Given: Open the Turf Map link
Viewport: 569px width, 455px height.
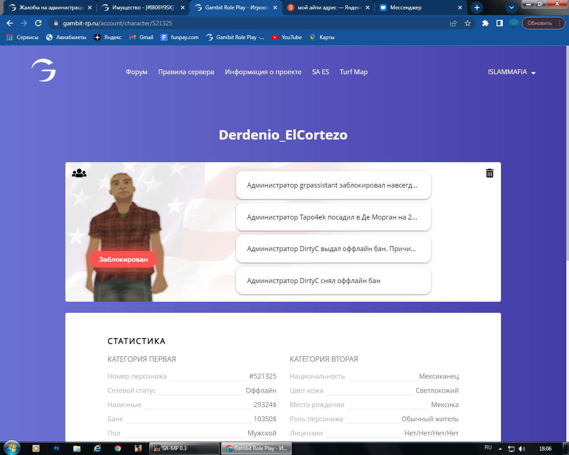Looking at the screenshot, I should (x=353, y=72).
